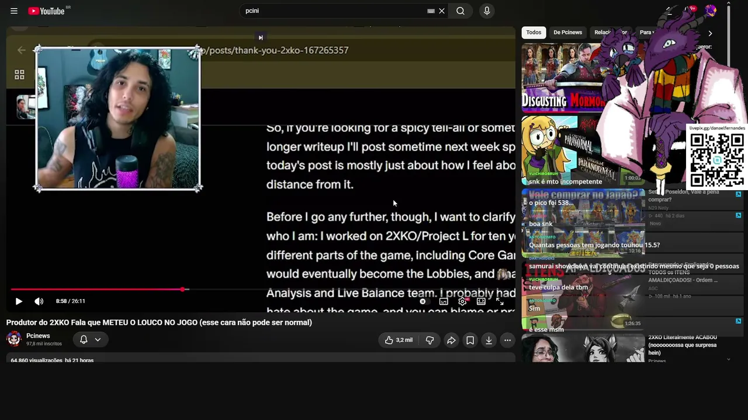Screen dimensions: 748x420
Task: Download the video
Action: 489,340
